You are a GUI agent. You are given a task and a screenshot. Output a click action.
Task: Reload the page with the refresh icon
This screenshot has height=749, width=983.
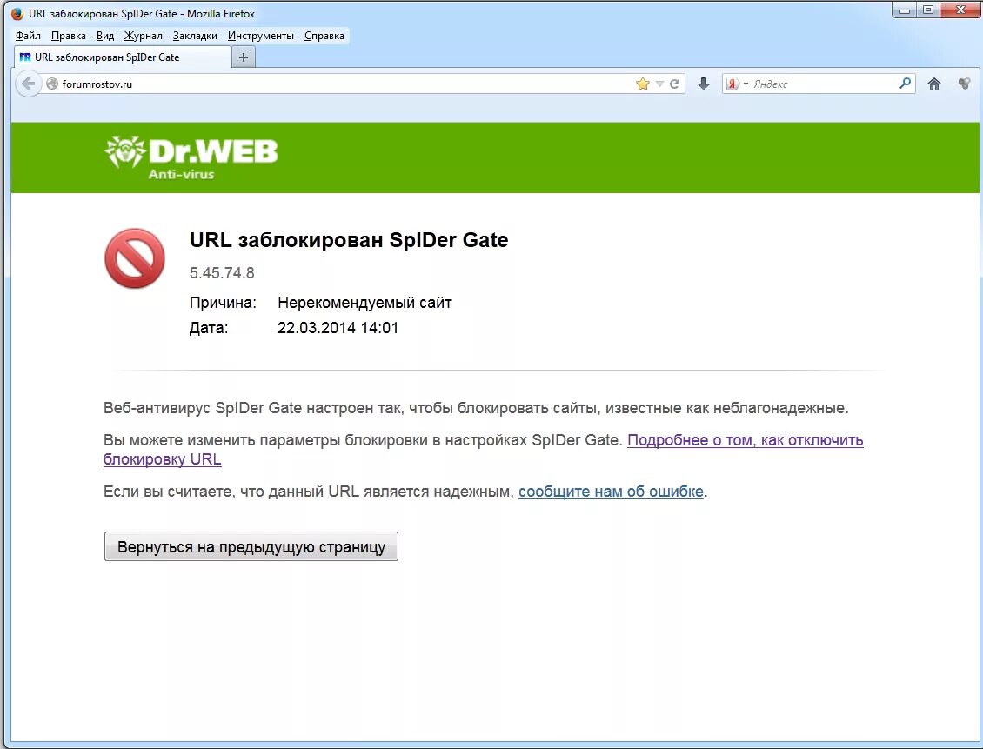[x=674, y=84]
